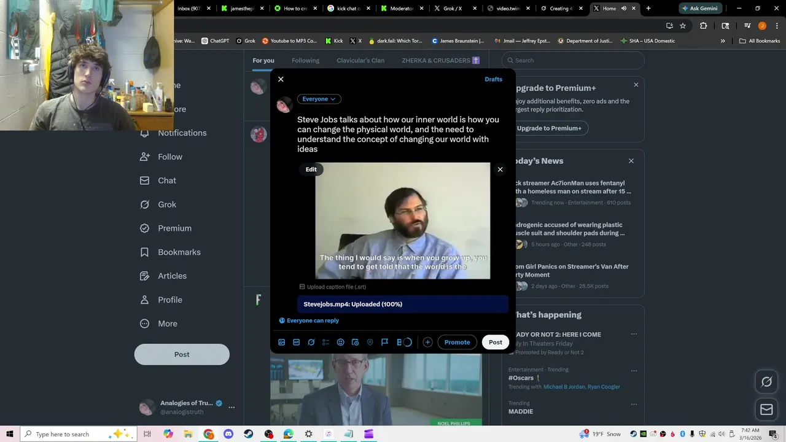The image size is (786, 442).
Task: Open Chrome extensions puzzle icon
Action: [x=704, y=26]
